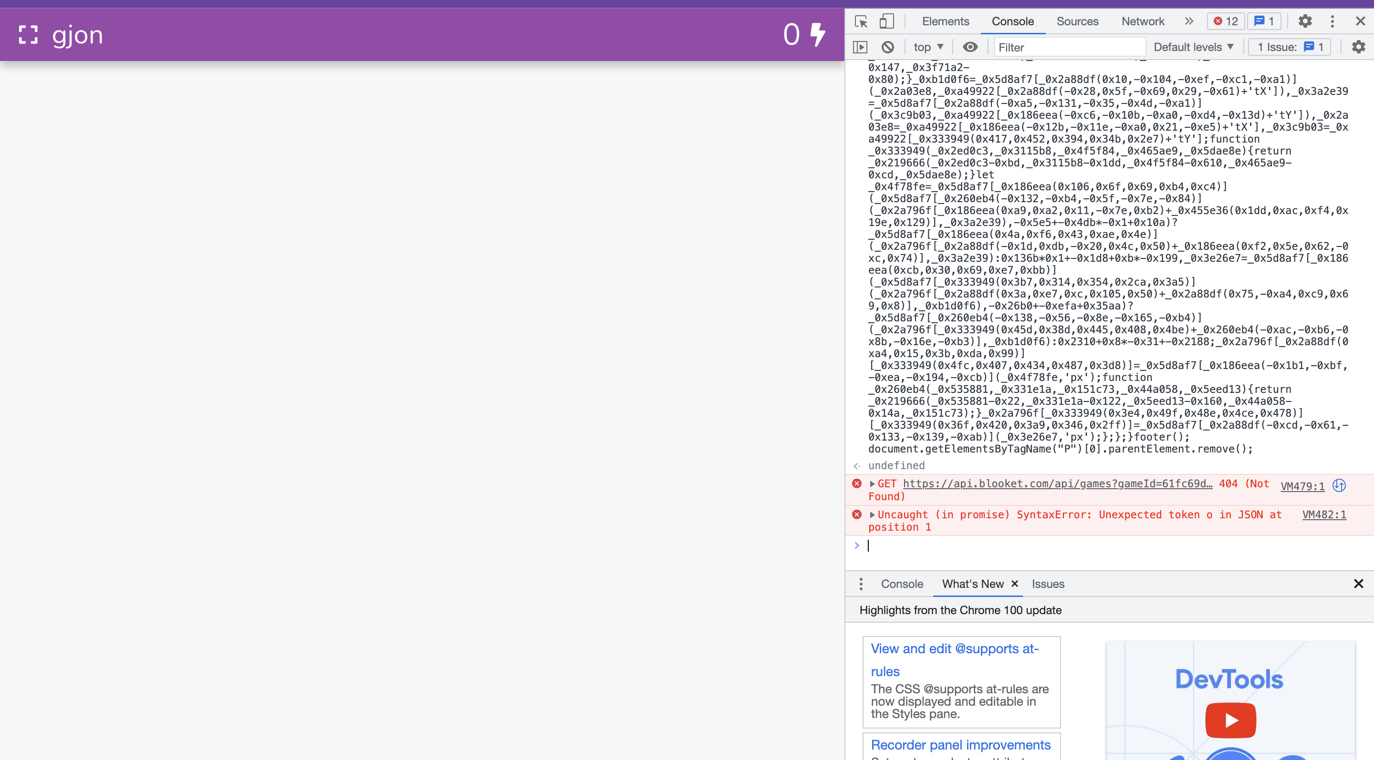Open the api.blooket.com URL link
Viewport: 1374px width, 760px height.
1057,484
